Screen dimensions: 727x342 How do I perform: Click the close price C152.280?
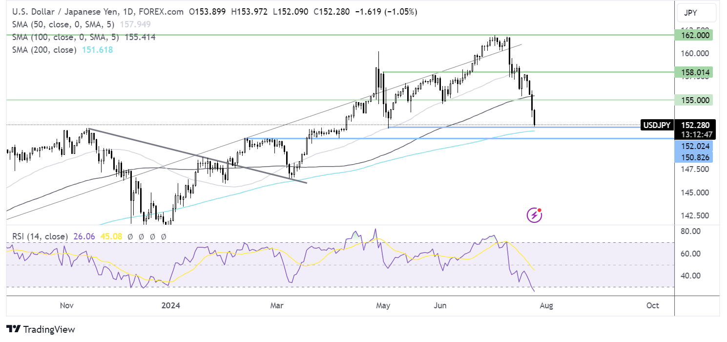point(331,11)
